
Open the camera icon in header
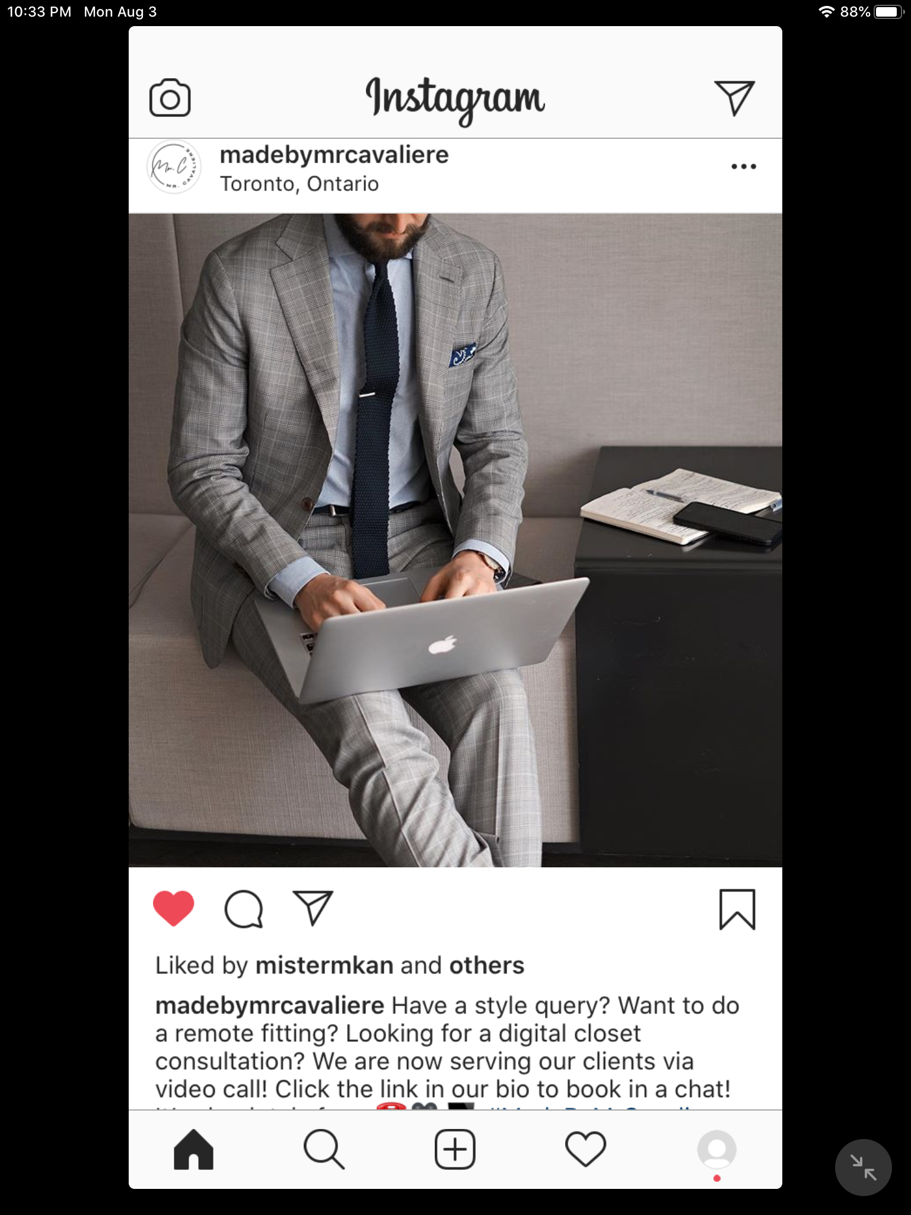[x=170, y=98]
